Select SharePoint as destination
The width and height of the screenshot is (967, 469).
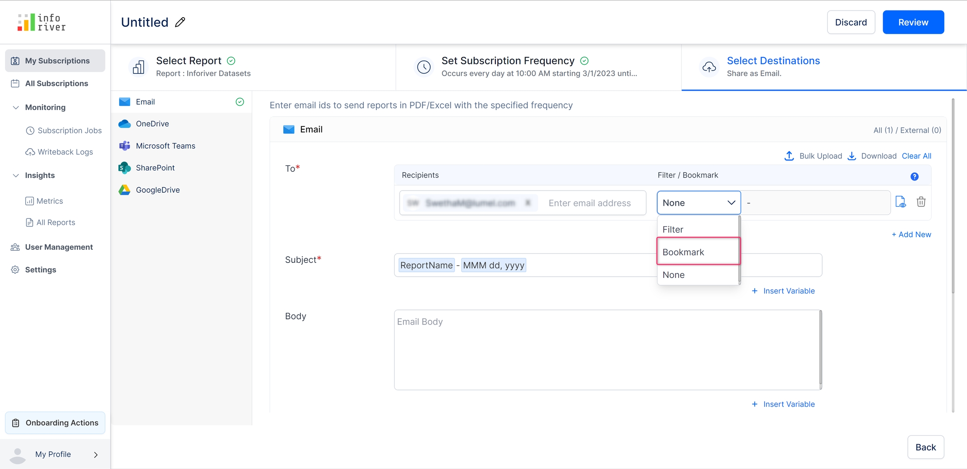pyautogui.click(x=155, y=168)
